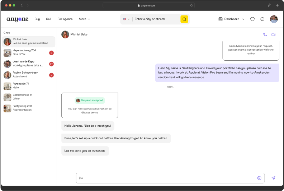Viewport: 284px width, 191px height.
Task: Open the emoji picker in message box
Action: pyautogui.click(x=259, y=178)
